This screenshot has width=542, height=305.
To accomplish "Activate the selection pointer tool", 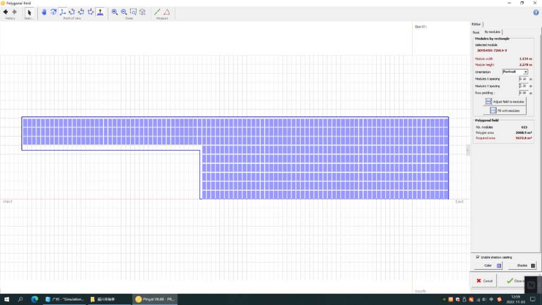I will 29,12.
